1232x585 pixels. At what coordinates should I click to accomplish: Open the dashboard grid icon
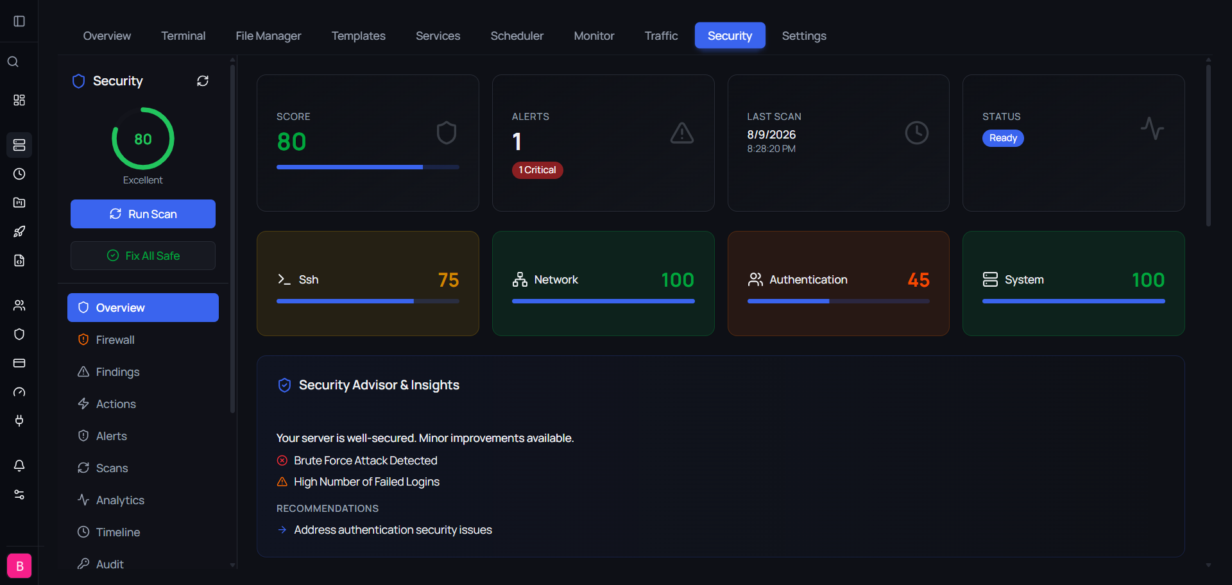[x=19, y=100]
